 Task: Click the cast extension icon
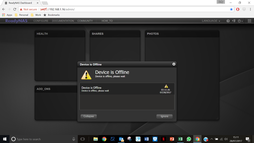(244, 9)
